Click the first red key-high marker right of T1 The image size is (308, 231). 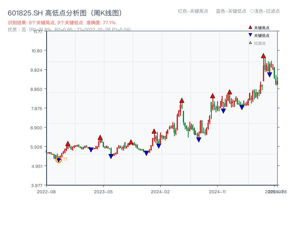click(x=68, y=144)
